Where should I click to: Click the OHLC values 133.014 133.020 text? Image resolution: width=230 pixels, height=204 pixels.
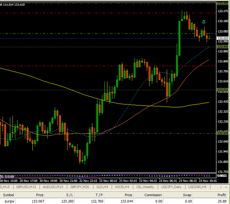14,4
